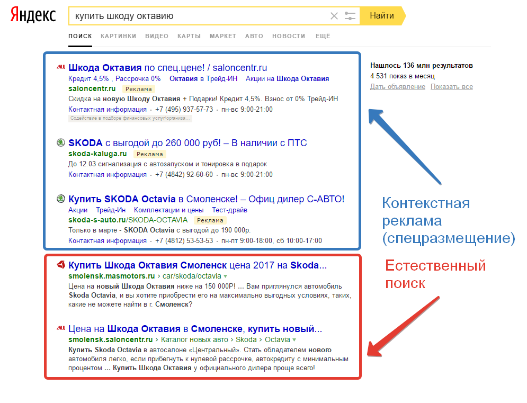Open skoda-s-auto.ru 'Контактная информация' link

[x=108, y=241]
